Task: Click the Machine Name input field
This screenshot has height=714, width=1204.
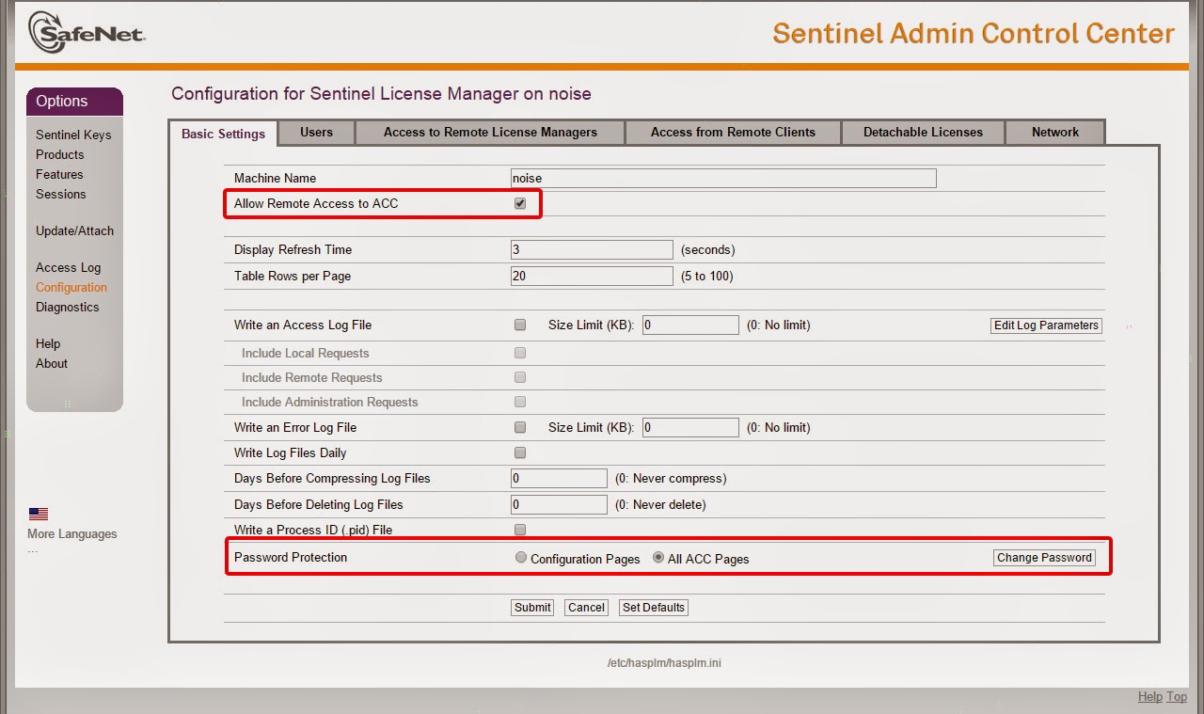Action: (723, 178)
